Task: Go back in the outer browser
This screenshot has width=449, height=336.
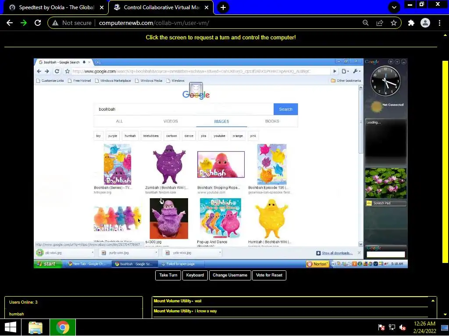Action: [10, 23]
